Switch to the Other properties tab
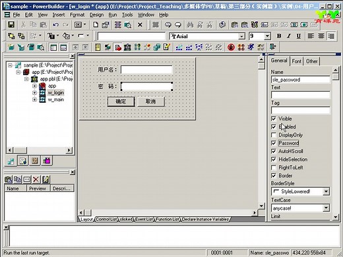Image resolution: width=343 pixels, height=257 pixels. point(311,61)
